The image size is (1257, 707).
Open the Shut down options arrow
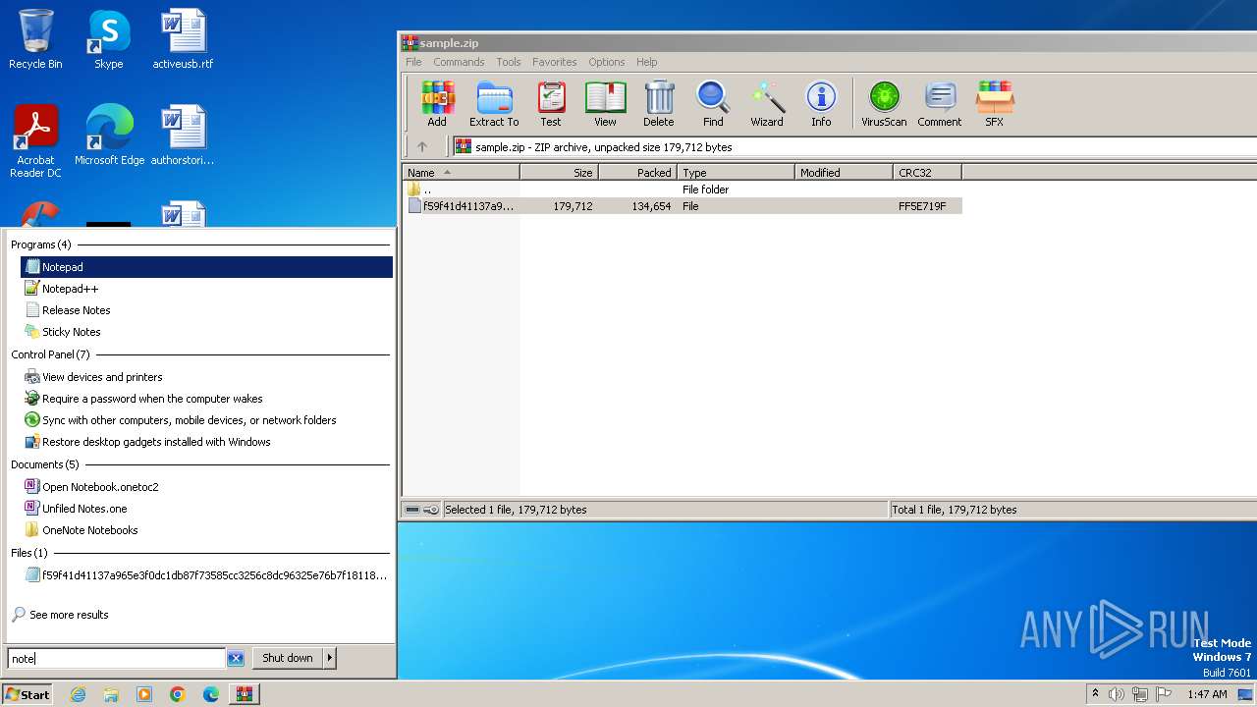[330, 658]
